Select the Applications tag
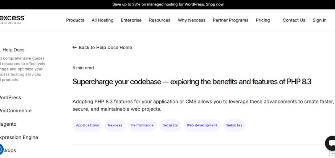 tap(87, 125)
